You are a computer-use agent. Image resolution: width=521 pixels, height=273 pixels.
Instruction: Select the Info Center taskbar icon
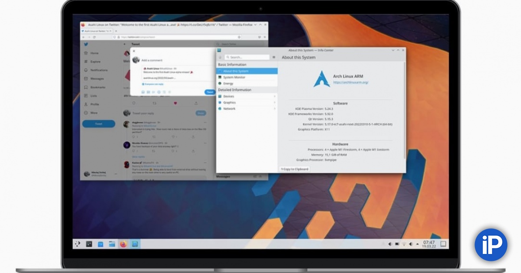(x=135, y=244)
